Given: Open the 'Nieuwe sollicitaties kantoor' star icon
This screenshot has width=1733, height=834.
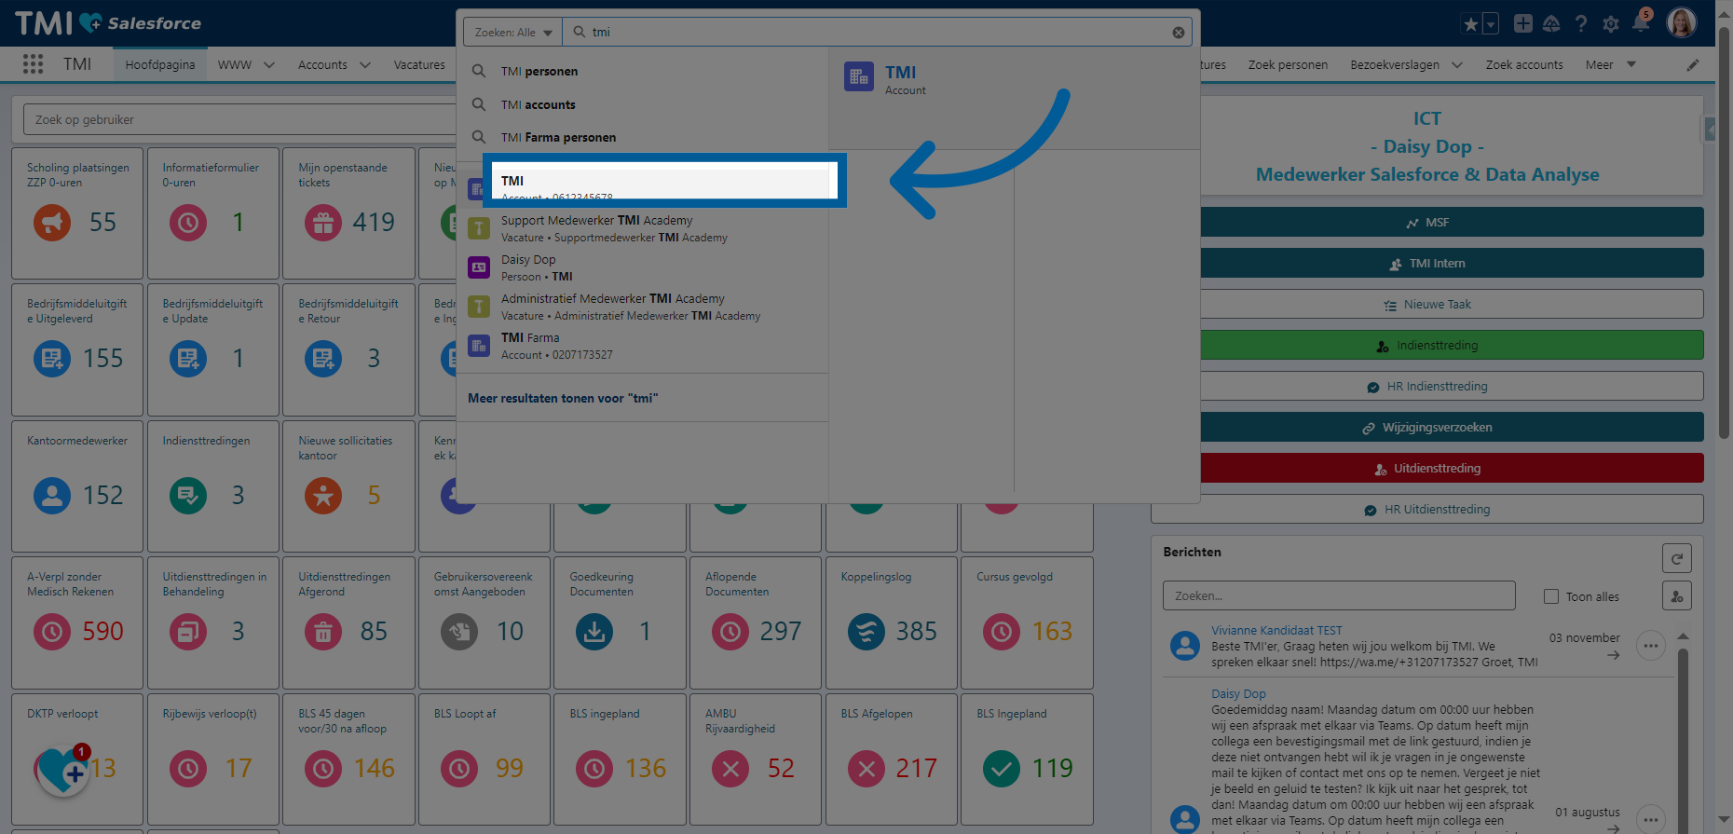Looking at the screenshot, I should coord(323,496).
